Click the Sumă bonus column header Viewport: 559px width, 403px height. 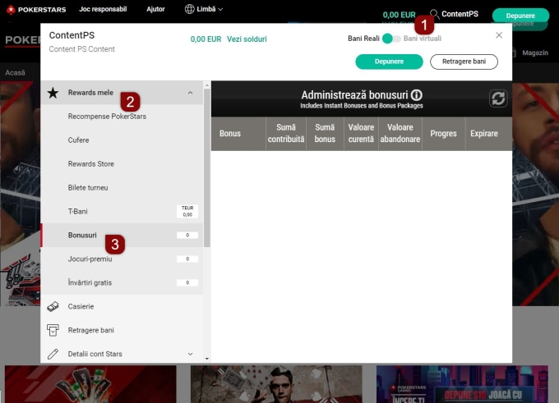tap(325, 134)
